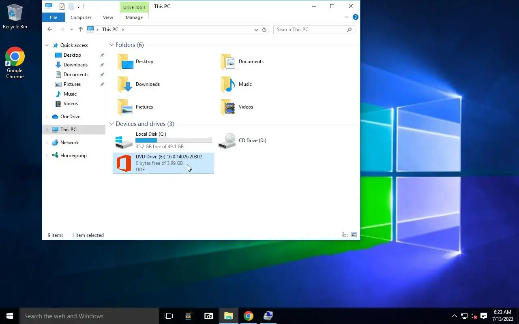Open Explorer Help question mark

355,17
